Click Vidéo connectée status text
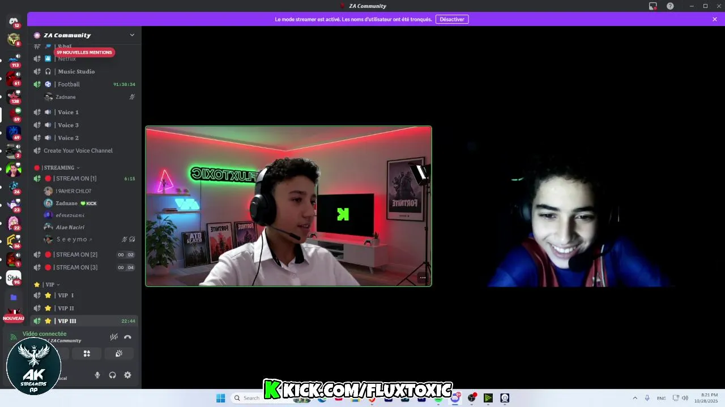This screenshot has width=725, height=407. coord(44,334)
